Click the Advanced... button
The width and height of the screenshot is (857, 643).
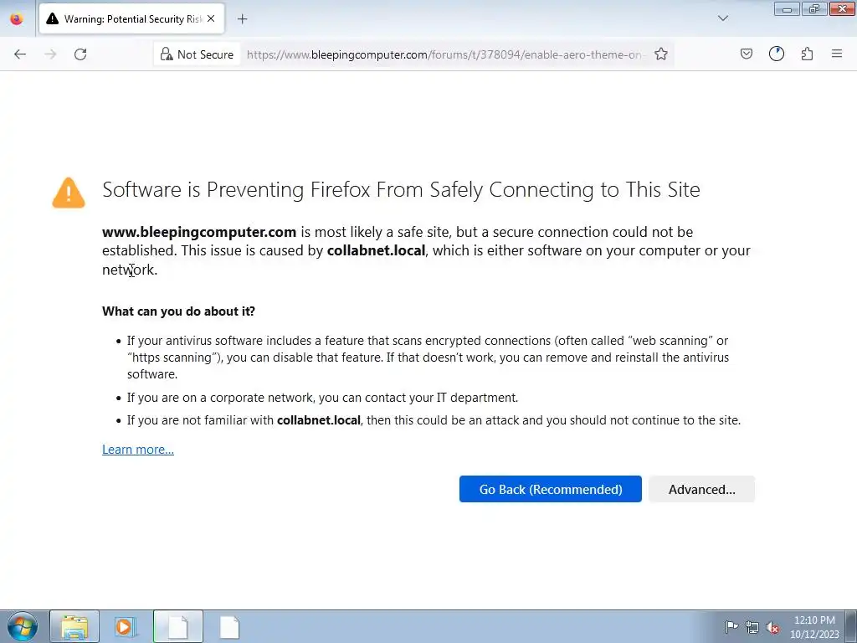coord(702,489)
